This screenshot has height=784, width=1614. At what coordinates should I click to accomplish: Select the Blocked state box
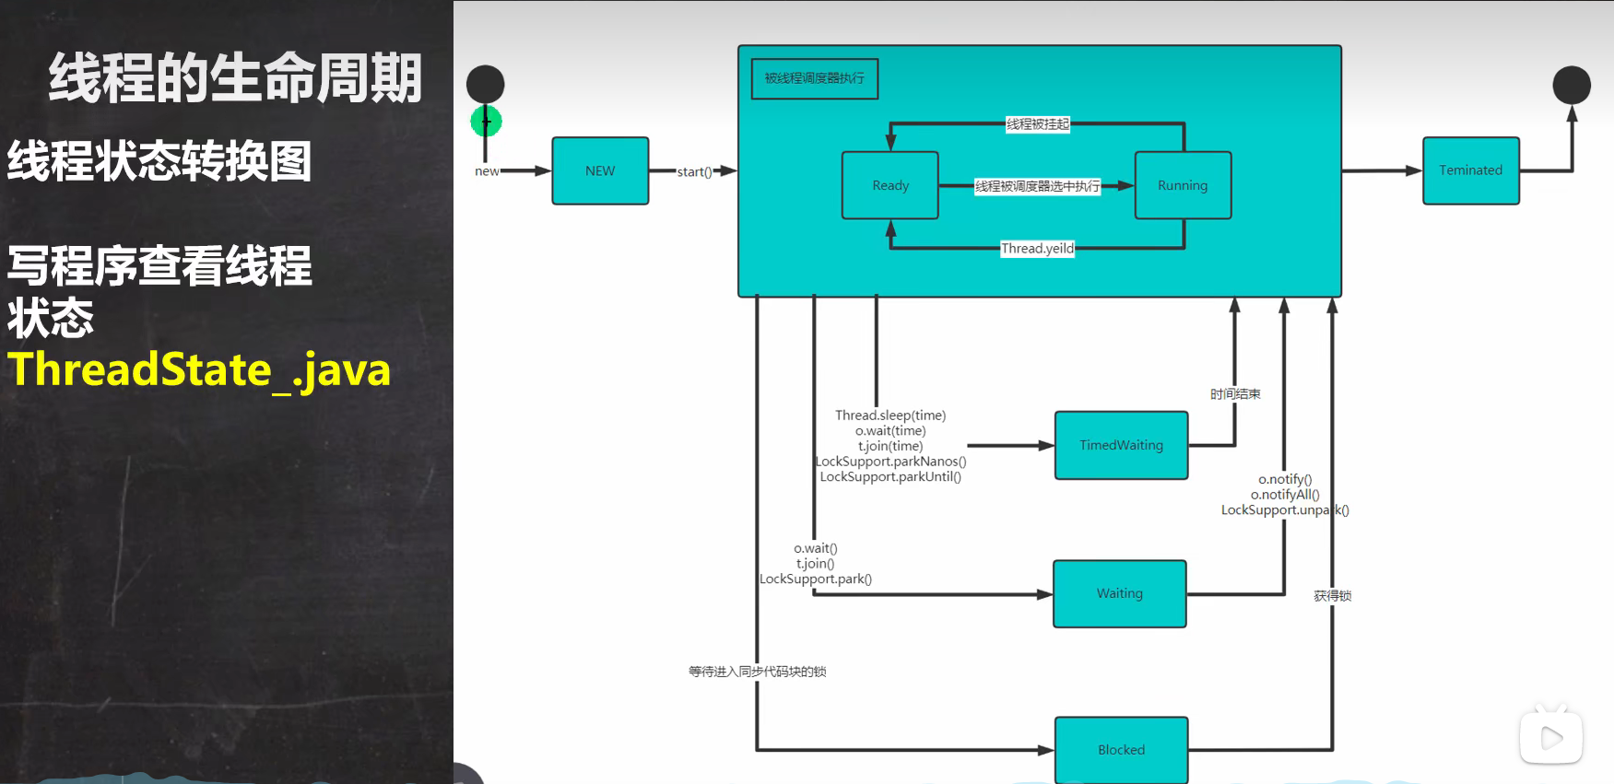[1122, 750]
